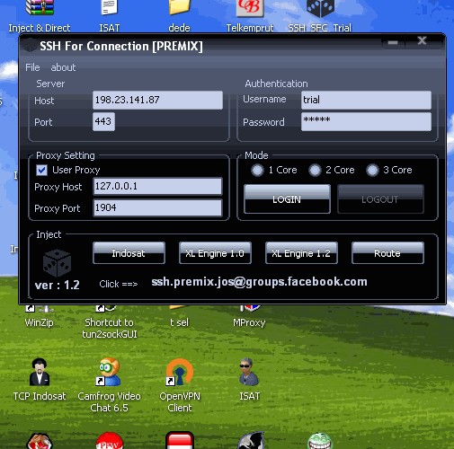Screen dimensions: 454x449
Task: Click the dice logo in Inject section
Action: (x=57, y=263)
